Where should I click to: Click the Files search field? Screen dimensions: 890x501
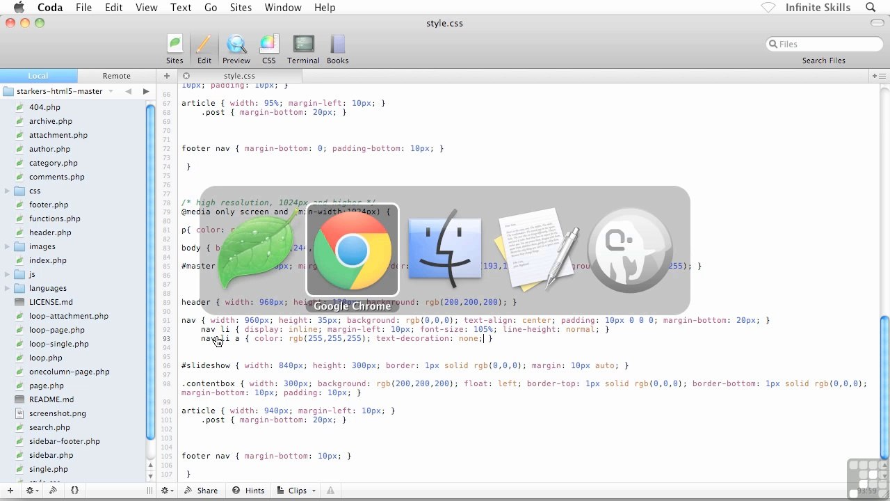[824, 44]
